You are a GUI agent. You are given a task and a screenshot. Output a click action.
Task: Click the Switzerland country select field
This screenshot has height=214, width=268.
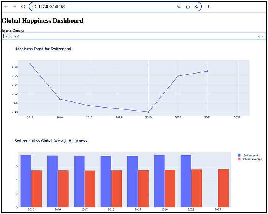coord(134,36)
